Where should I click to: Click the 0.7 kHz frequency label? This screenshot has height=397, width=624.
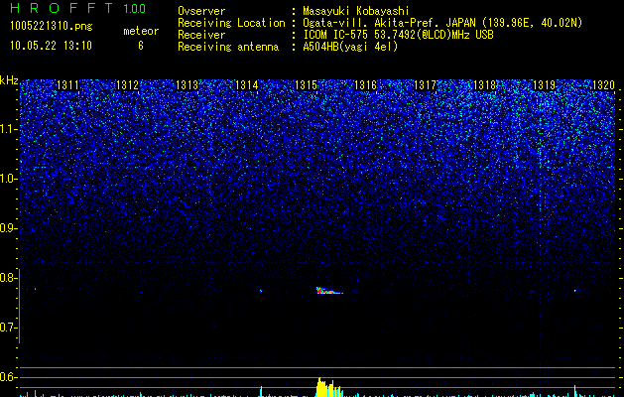[8, 328]
